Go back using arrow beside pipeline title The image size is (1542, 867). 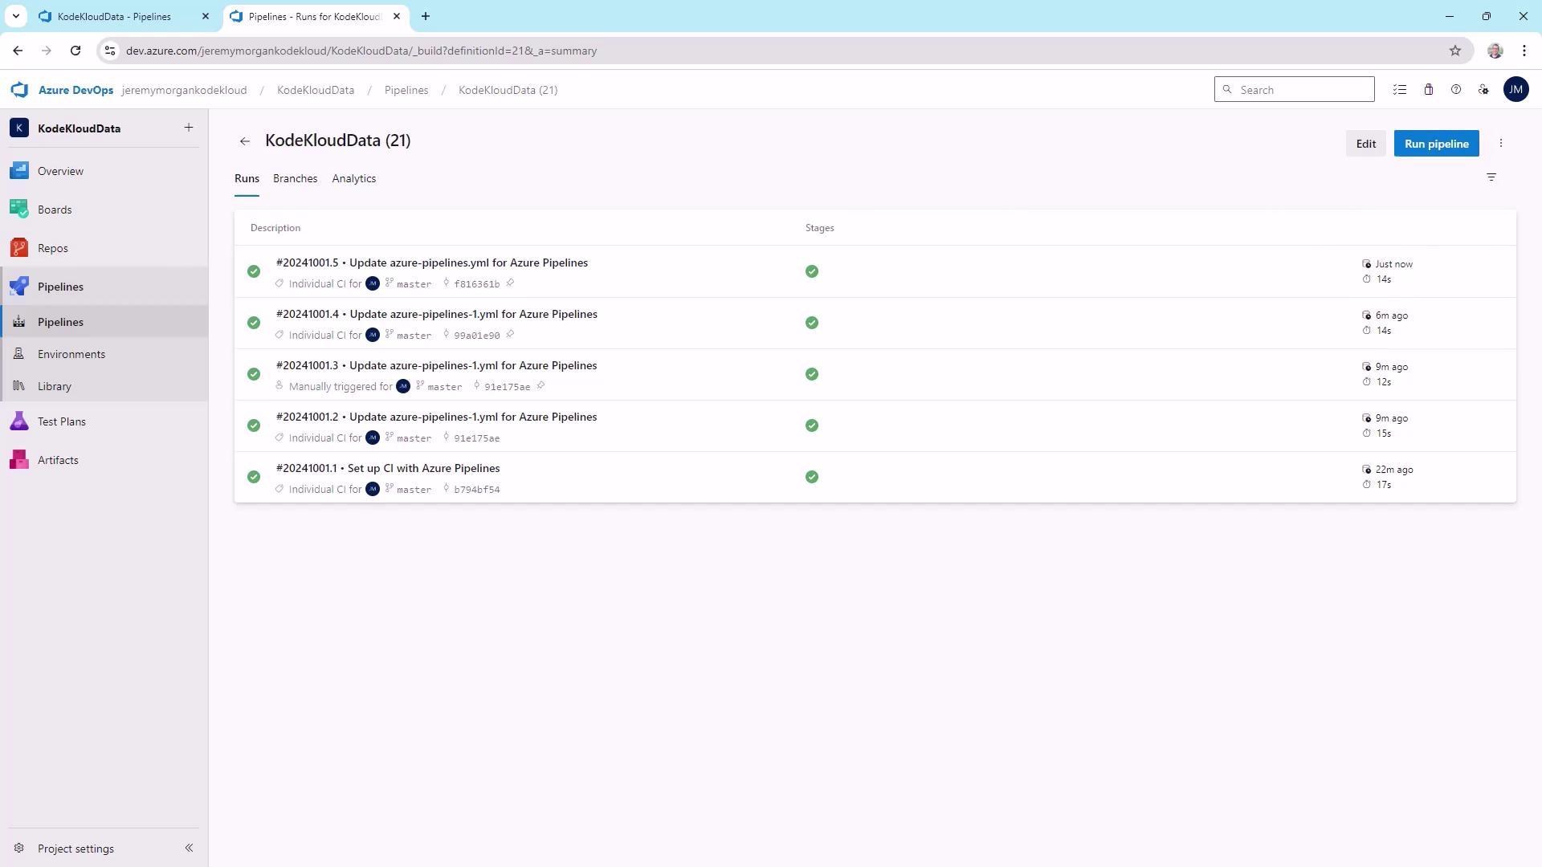pyautogui.click(x=245, y=141)
